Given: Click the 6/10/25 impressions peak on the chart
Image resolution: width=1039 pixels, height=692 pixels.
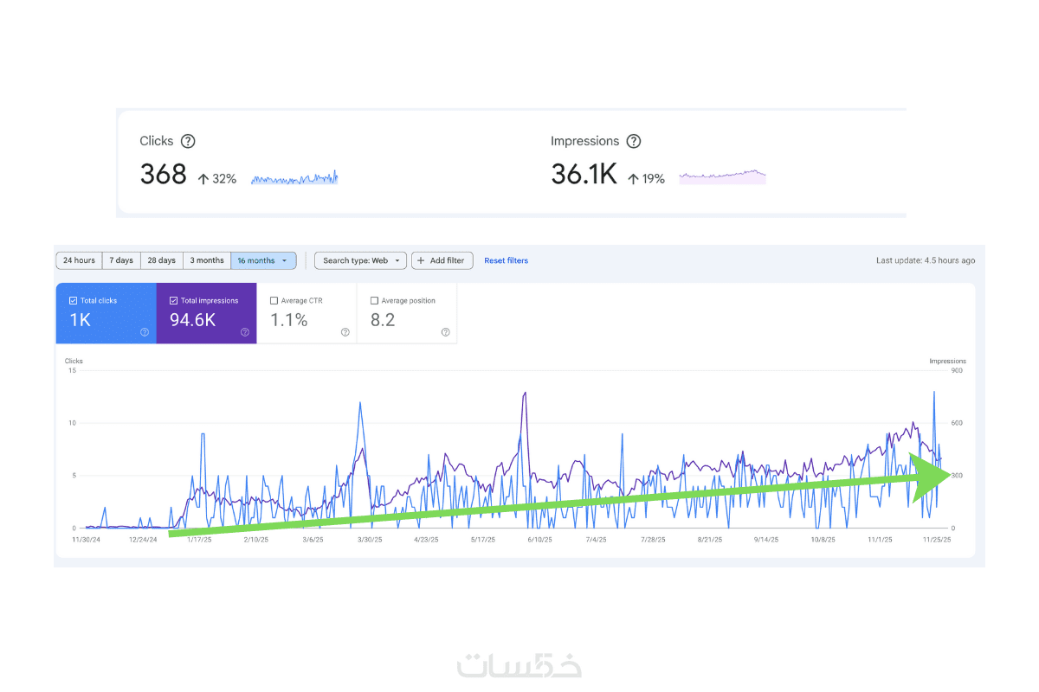Looking at the screenshot, I should pos(525,394).
